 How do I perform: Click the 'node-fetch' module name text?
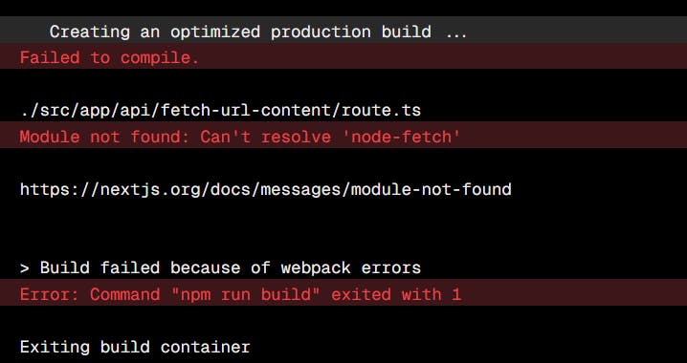pos(406,137)
